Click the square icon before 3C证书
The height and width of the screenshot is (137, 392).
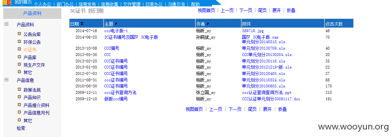(19, 49)
